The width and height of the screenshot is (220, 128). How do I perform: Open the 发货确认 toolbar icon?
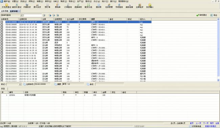pyautogui.click(x=150, y=6)
